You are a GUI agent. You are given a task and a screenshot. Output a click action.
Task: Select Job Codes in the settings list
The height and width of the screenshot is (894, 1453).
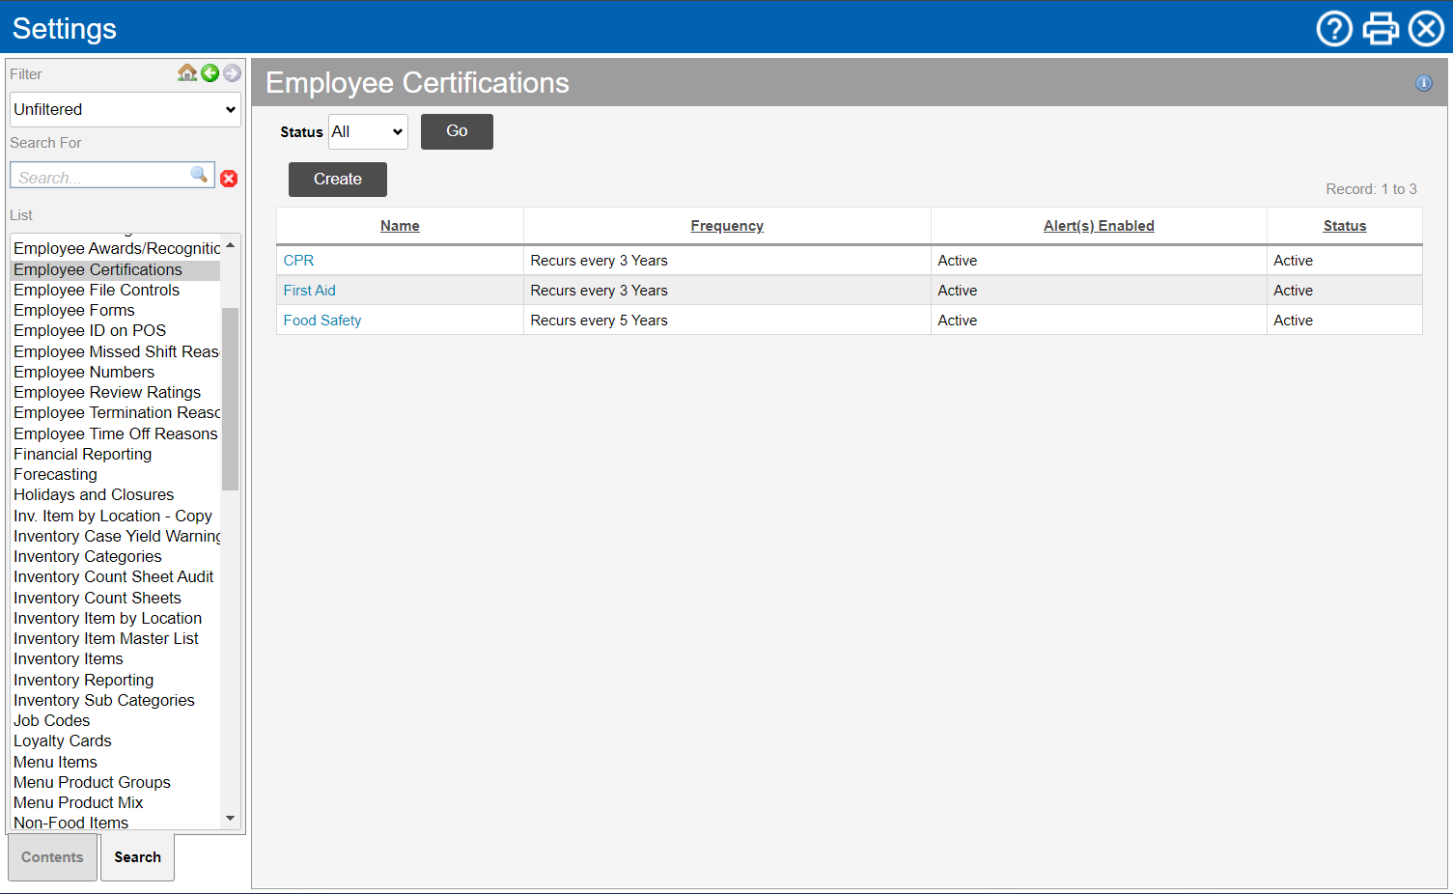pos(52,721)
